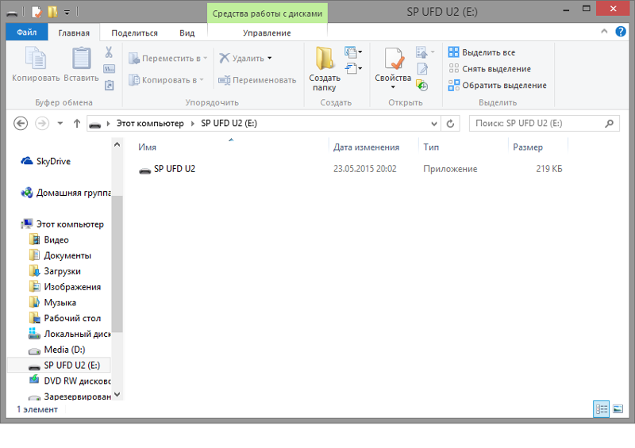Click the Create Folder icon
This screenshot has height=448, width=635.
325,59
